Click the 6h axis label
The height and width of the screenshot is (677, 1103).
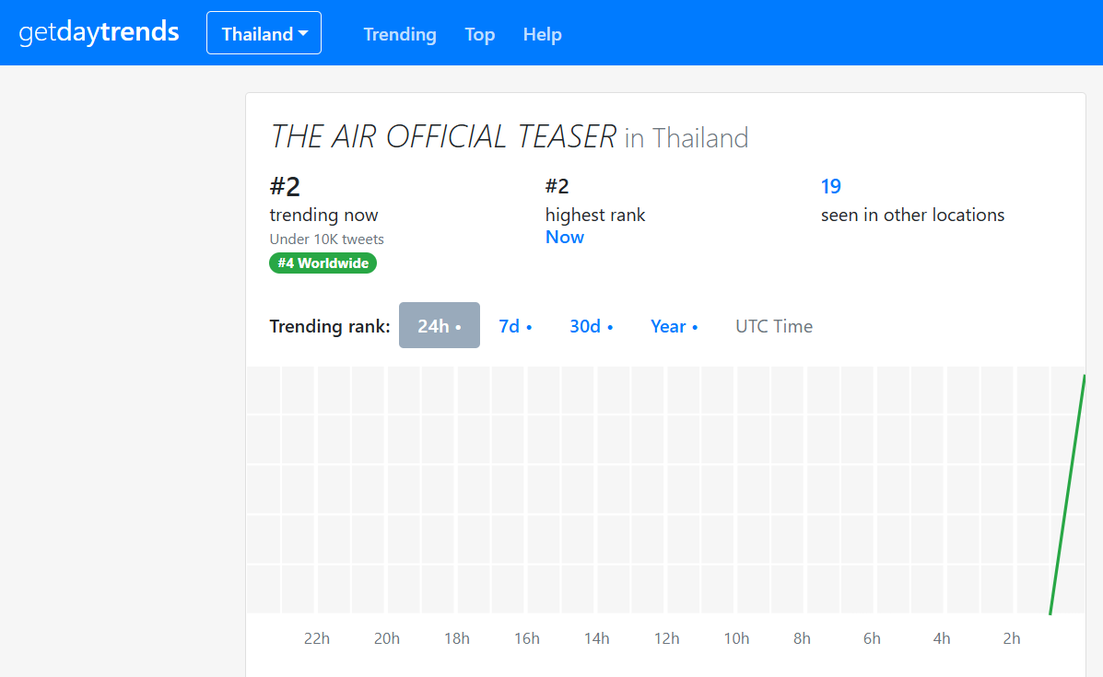pyautogui.click(x=872, y=638)
